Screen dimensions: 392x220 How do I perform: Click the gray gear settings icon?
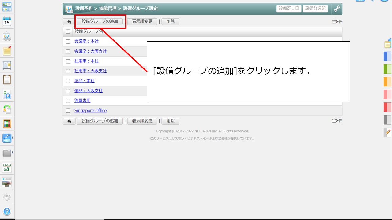point(7,197)
